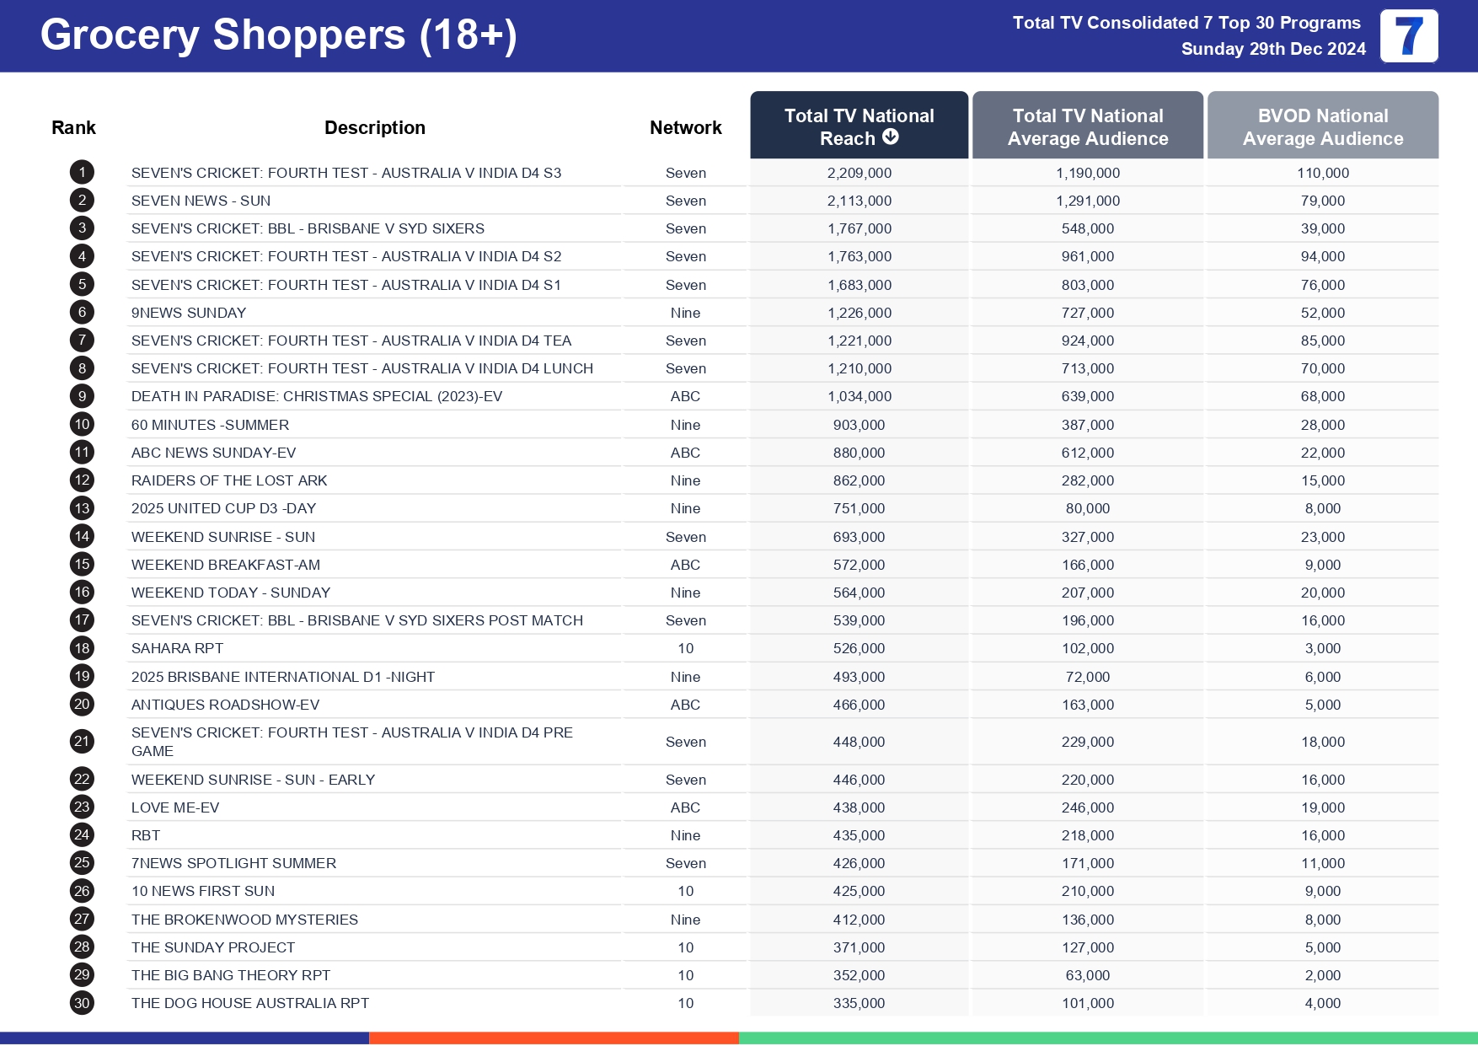
Task: Click the rank 18 circle badge
Action: 82,648
